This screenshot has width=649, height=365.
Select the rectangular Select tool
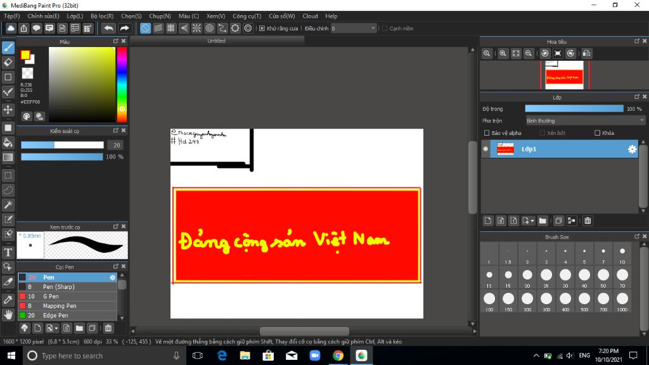click(8, 176)
